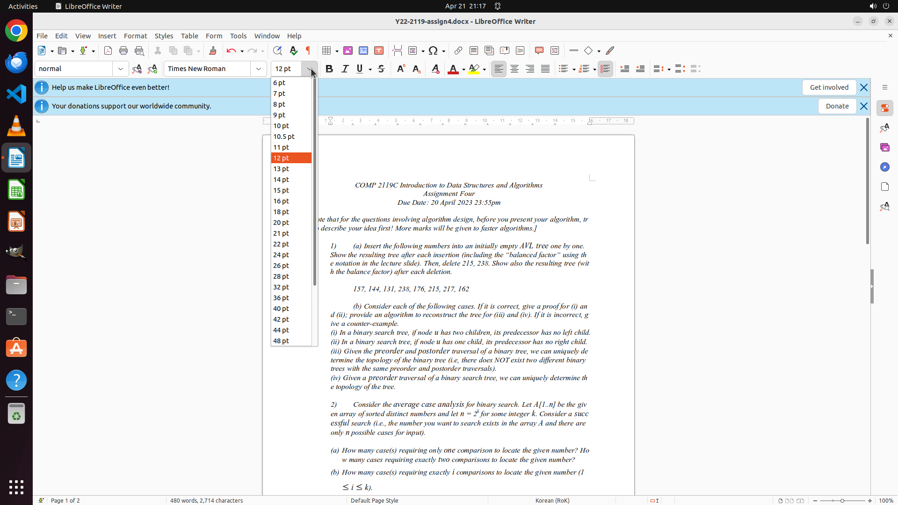Click the Export as PDF icon

pos(108,50)
